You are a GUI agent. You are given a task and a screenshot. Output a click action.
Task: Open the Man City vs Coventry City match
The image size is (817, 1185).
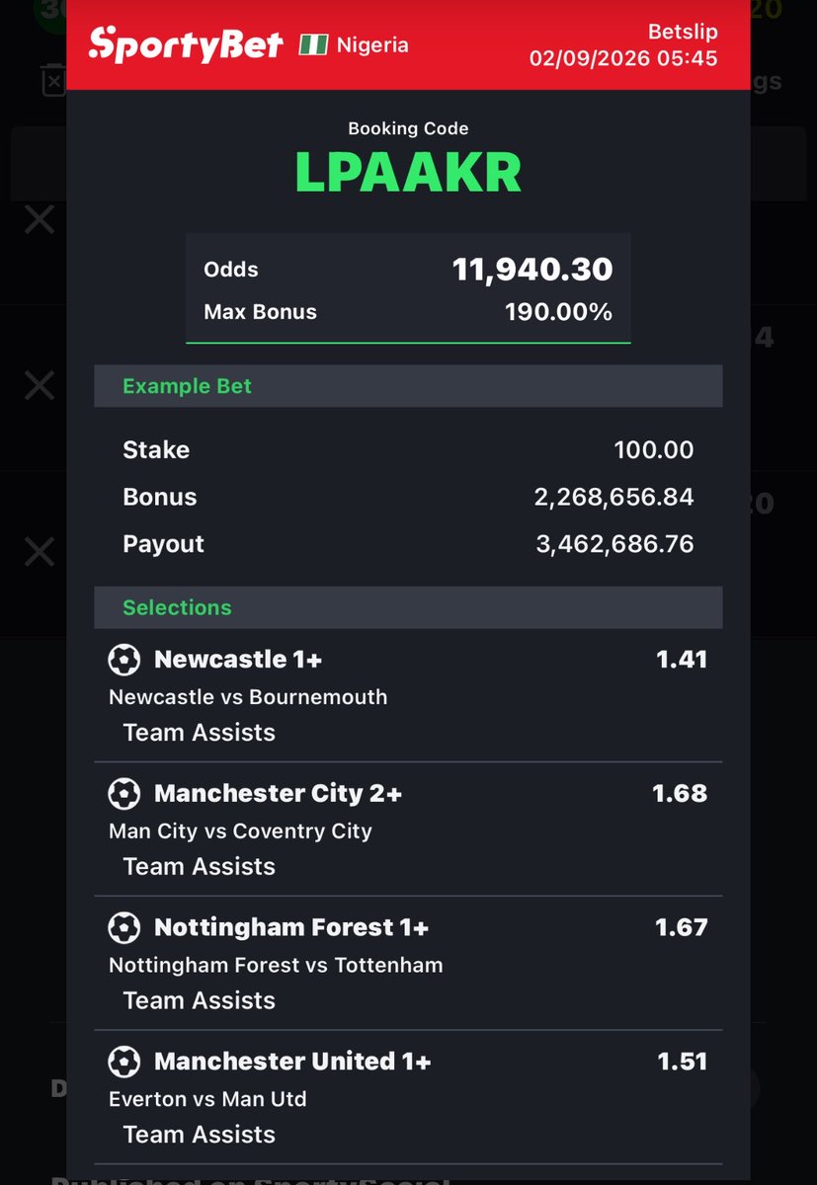(x=240, y=831)
